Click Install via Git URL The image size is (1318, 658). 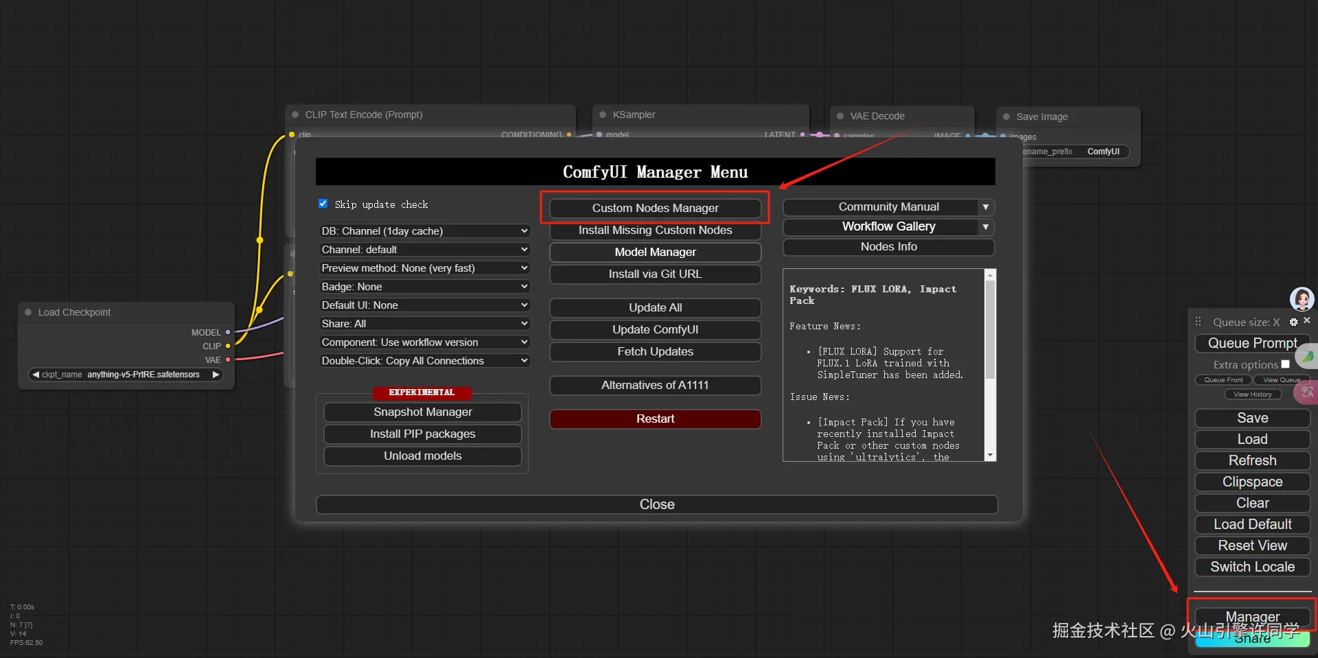pos(656,274)
